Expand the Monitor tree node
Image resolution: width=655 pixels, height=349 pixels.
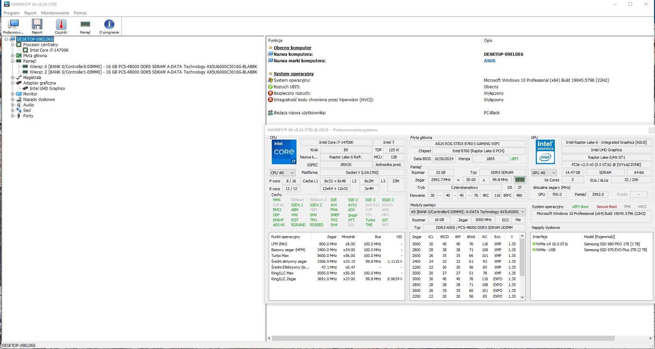tap(13, 94)
